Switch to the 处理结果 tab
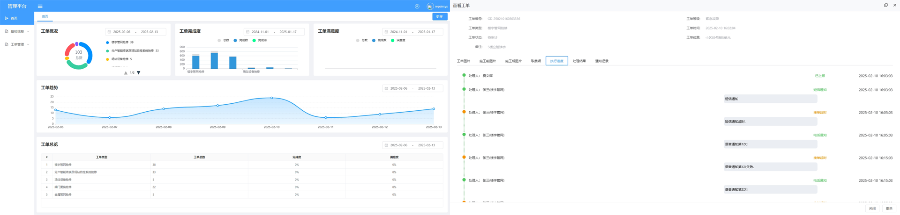 click(579, 61)
